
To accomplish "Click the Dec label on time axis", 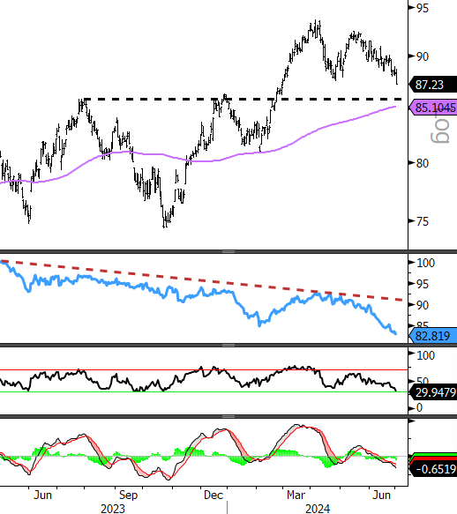I will click(x=214, y=495).
